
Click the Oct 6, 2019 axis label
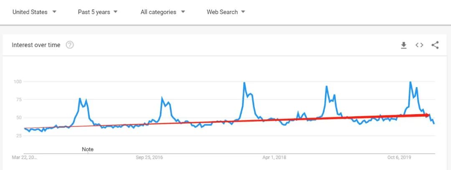pyautogui.click(x=399, y=157)
